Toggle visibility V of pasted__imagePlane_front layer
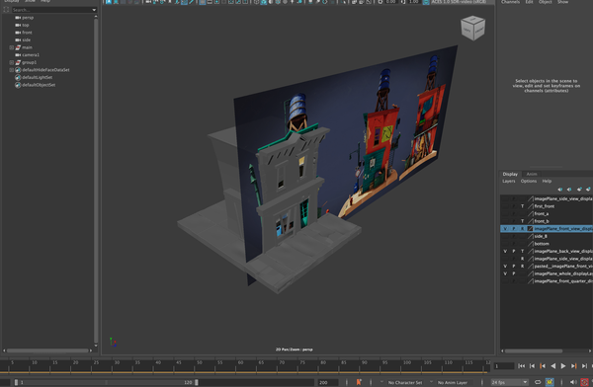The image size is (593, 387). click(x=505, y=267)
